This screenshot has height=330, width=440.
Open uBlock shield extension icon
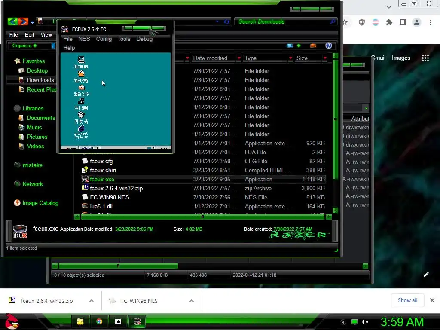click(x=362, y=22)
